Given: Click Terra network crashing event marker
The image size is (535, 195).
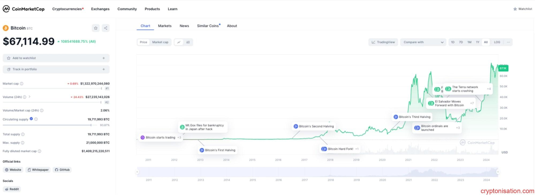Looking at the screenshot, I should [468, 89].
